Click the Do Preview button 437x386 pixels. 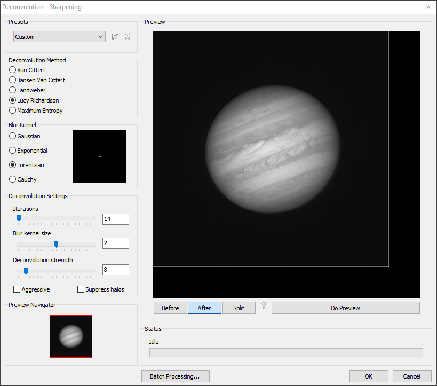(x=346, y=308)
